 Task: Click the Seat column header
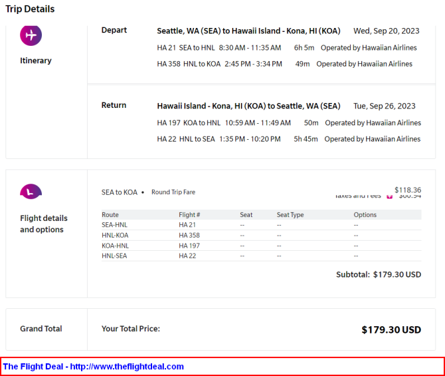pyautogui.click(x=246, y=215)
